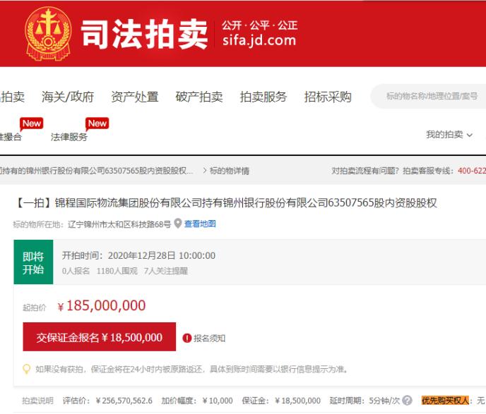The image size is (486, 414).
Task: Select the 破产拍卖 tab
Action: [199, 97]
